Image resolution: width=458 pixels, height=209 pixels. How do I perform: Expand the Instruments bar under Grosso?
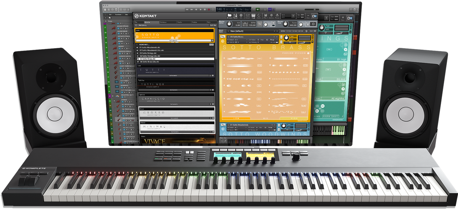coord(174,118)
